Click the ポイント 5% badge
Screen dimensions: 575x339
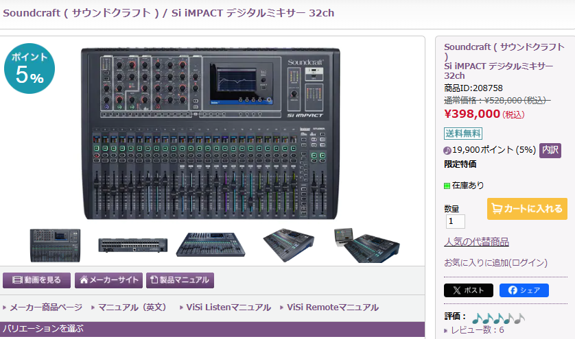click(30, 68)
